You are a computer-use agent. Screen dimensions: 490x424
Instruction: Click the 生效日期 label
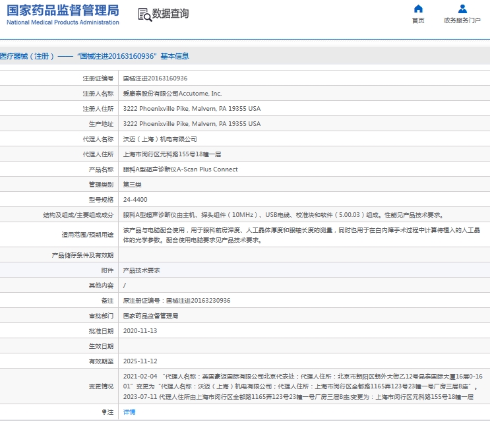coord(102,346)
